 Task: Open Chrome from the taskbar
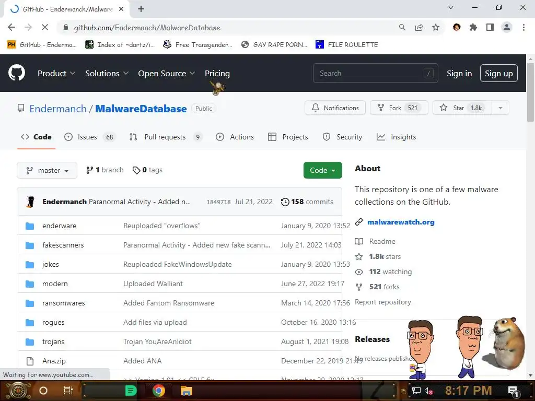pyautogui.click(x=159, y=391)
